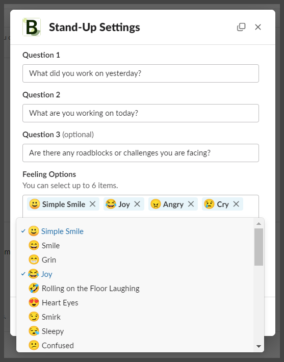Choose the Grin emoji option
Screen dimensions: 284x362
tap(135, 260)
